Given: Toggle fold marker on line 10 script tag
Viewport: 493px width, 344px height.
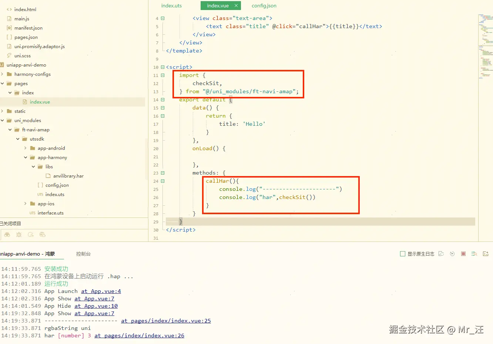Looking at the screenshot, I should tap(162, 67).
